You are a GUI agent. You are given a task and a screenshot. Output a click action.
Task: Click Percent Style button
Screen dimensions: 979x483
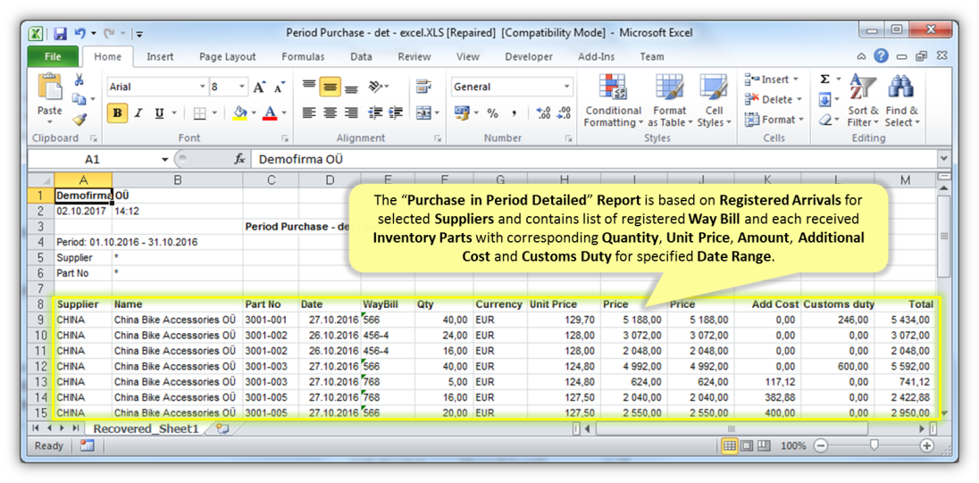pyautogui.click(x=492, y=113)
